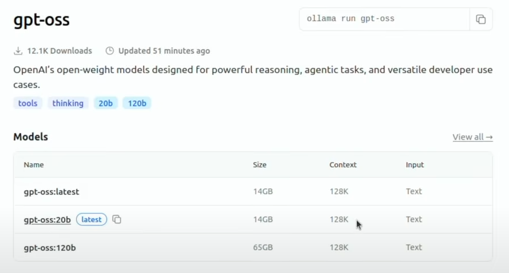Image resolution: width=509 pixels, height=273 pixels.
Task: Click the Name column header
Action: click(x=34, y=164)
